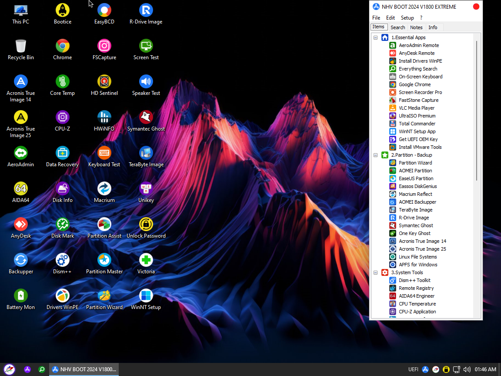Screen dimensions: 501x376
Task: Open the Edit menu
Action: tap(391, 18)
